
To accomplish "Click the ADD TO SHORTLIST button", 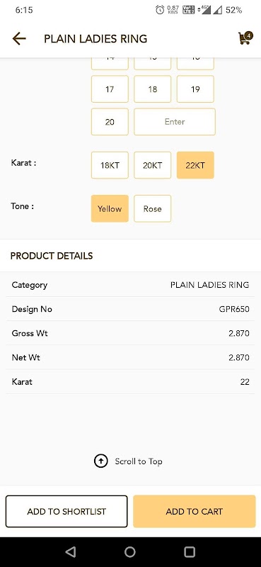I will click(66, 511).
